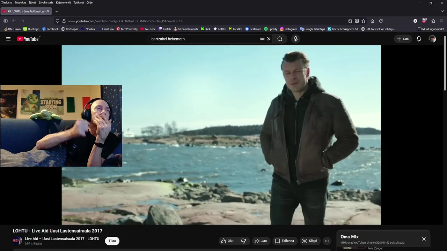Open the Reittiopas bookmark
Screen dimensions: 447x251
coord(70,29)
